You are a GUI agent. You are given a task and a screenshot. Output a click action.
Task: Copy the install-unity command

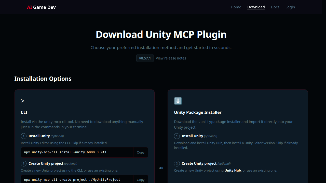click(x=141, y=152)
